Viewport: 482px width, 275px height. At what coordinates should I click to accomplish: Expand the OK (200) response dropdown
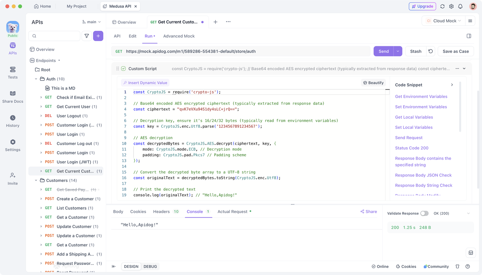point(468,213)
